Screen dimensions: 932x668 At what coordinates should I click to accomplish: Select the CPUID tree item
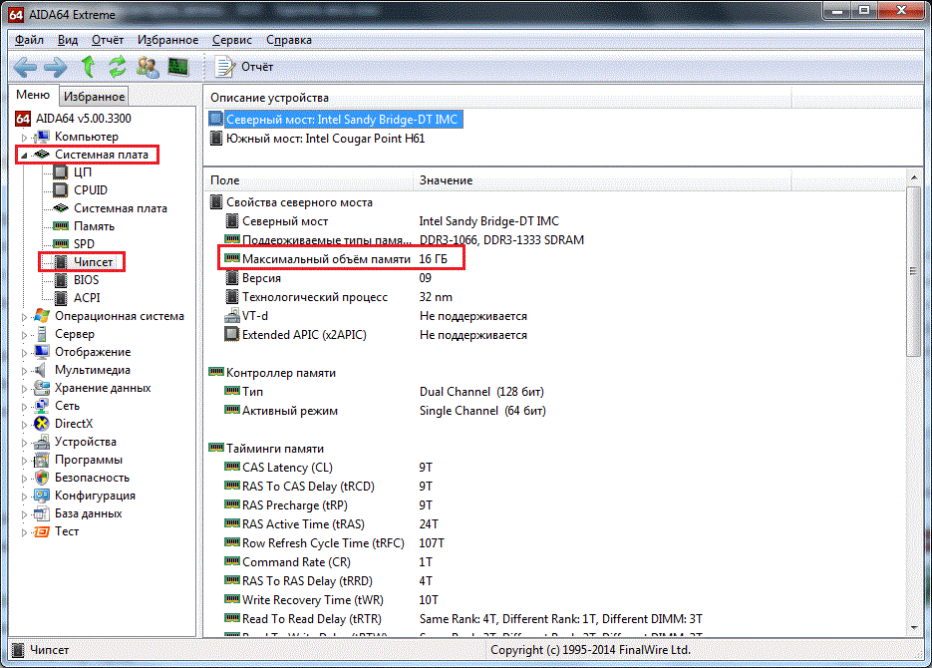coord(91,190)
